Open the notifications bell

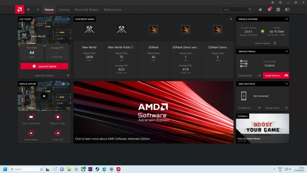[269, 9]
